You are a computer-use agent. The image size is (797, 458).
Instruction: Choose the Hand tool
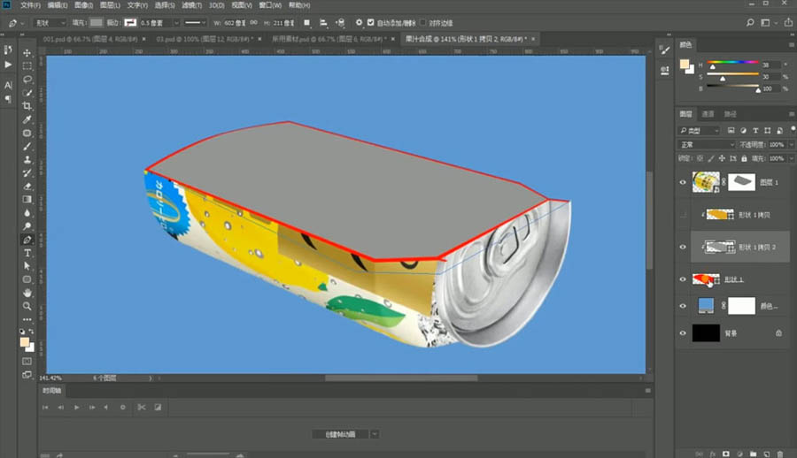point(27,292)
